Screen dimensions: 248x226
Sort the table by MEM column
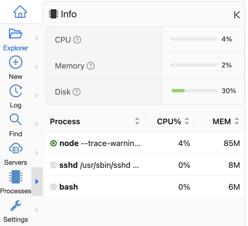[237, 121]
